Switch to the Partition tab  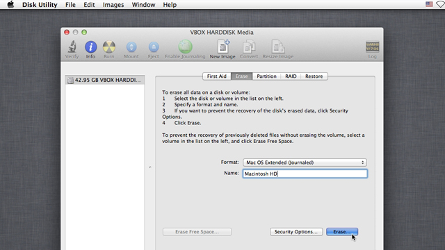tap(266, 76)
